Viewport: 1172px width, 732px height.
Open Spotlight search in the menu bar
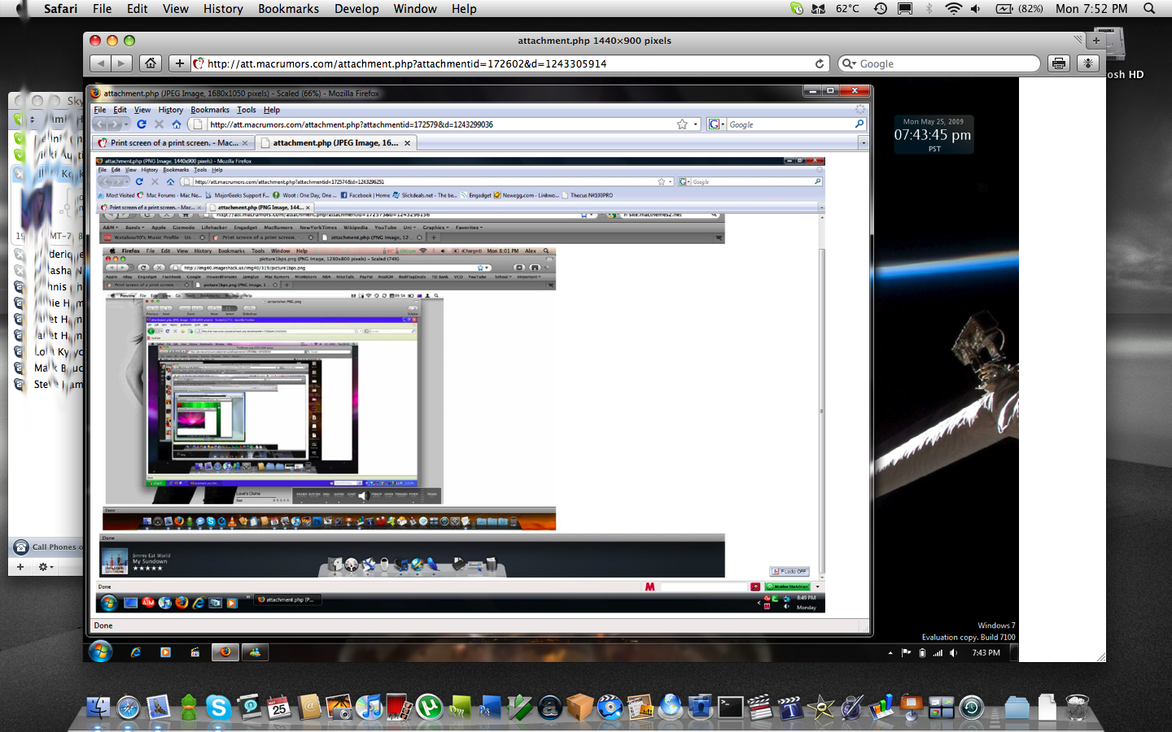1149,9
